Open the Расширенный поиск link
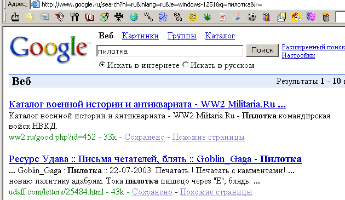Screen dimensions: 345x200 (313, 47)
